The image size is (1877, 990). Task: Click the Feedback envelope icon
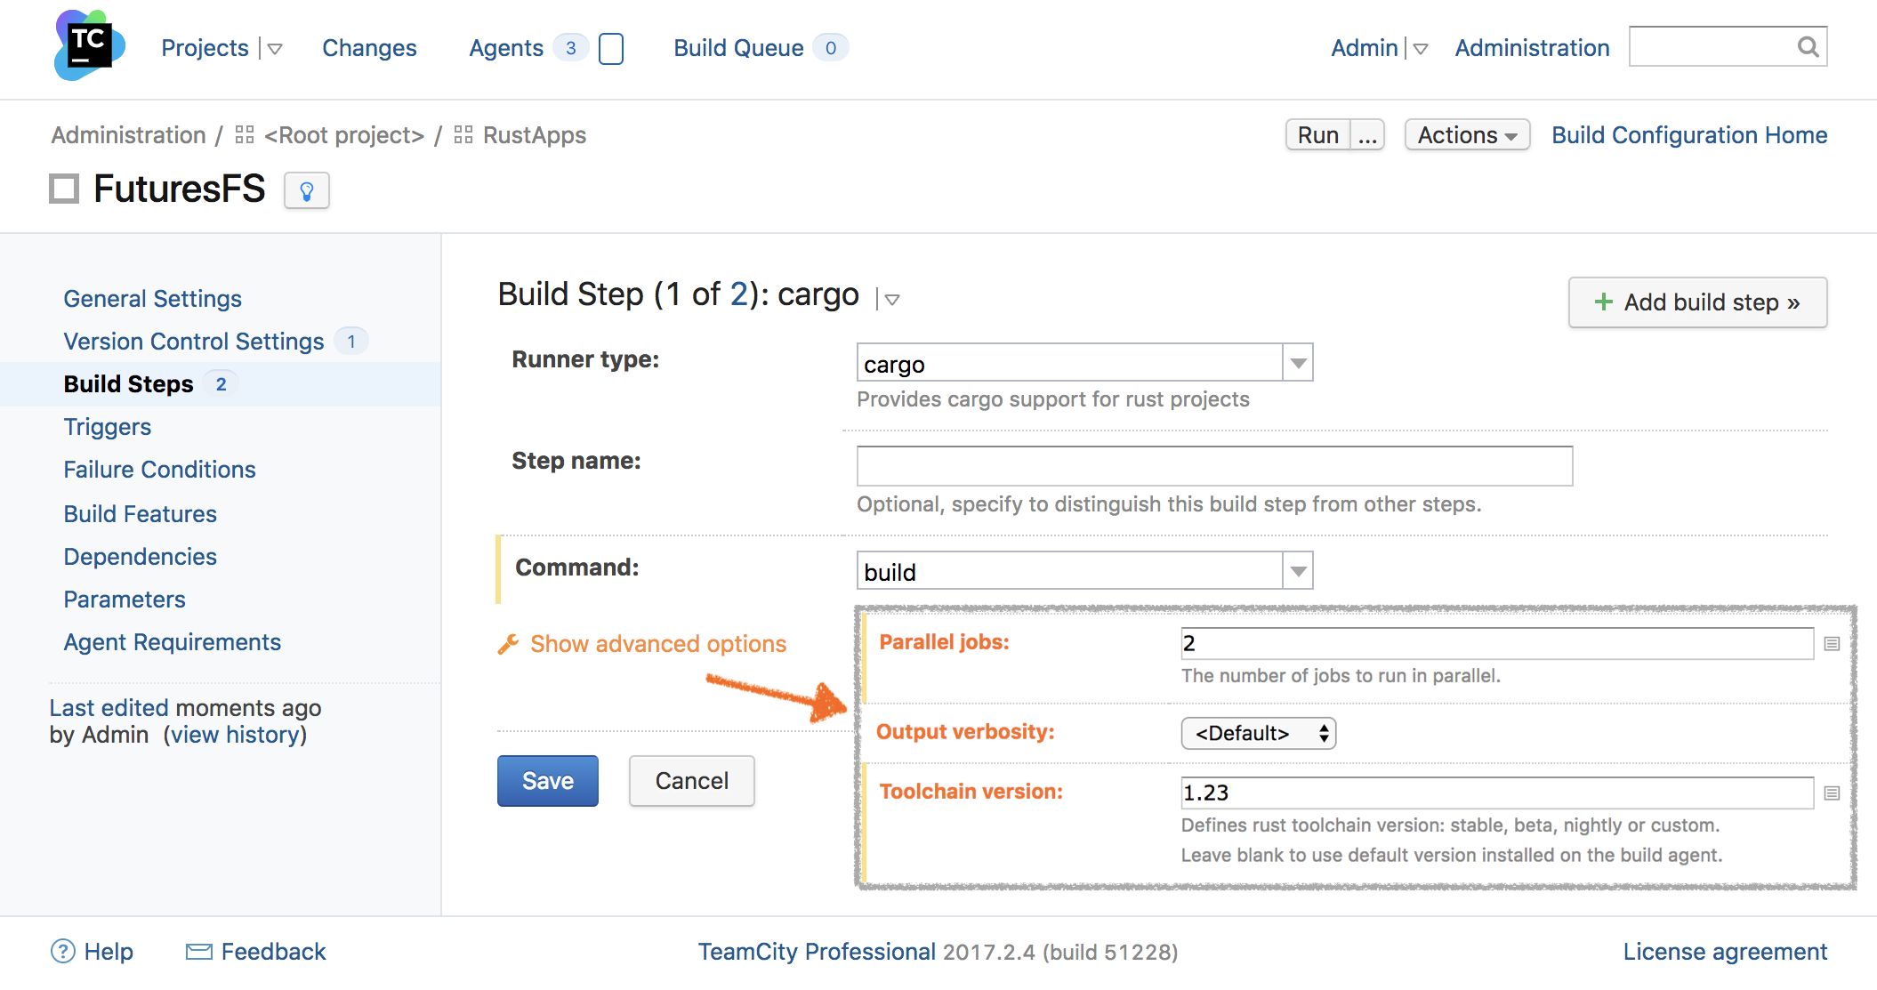[x=199, y=952]
